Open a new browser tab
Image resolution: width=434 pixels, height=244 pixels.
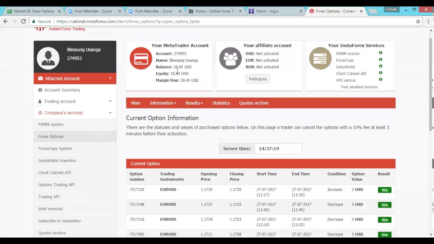pos(373,12)
